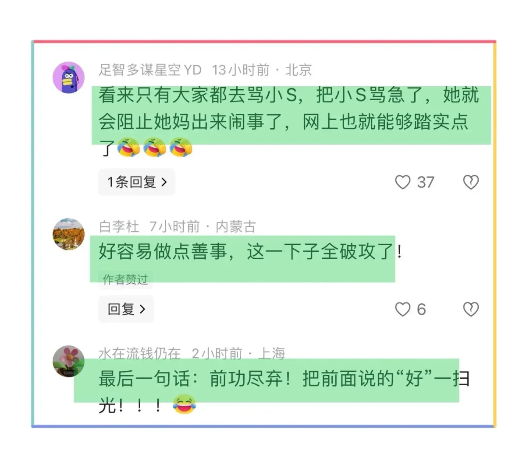The image size is (526, 468).
Task: Tap broken heart on 白李杜's comment
Action: coord(471,310)
